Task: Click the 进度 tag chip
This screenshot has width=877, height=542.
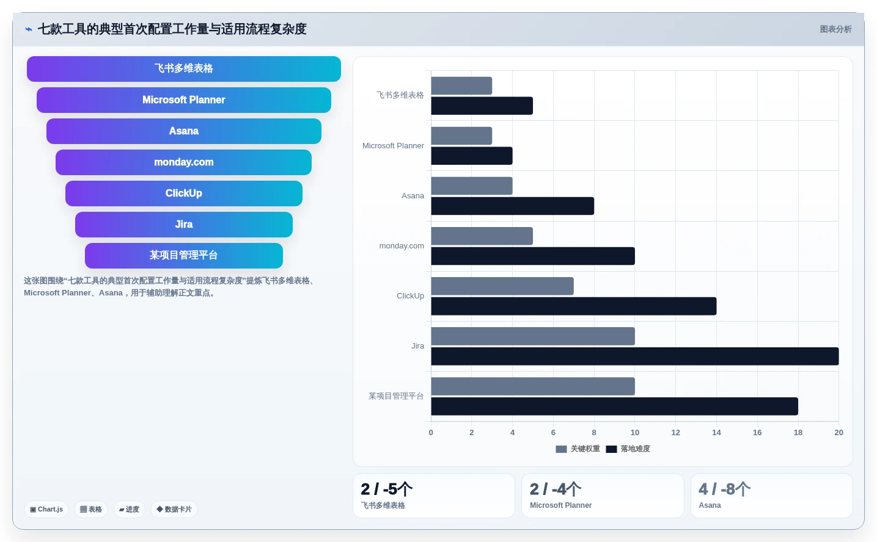Action: click(129, 509)
